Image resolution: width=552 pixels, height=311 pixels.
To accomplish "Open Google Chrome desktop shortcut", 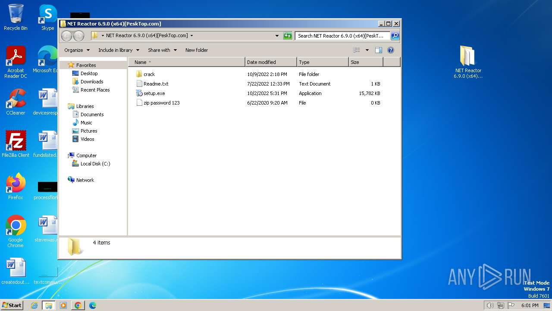I will pos(16,232).
